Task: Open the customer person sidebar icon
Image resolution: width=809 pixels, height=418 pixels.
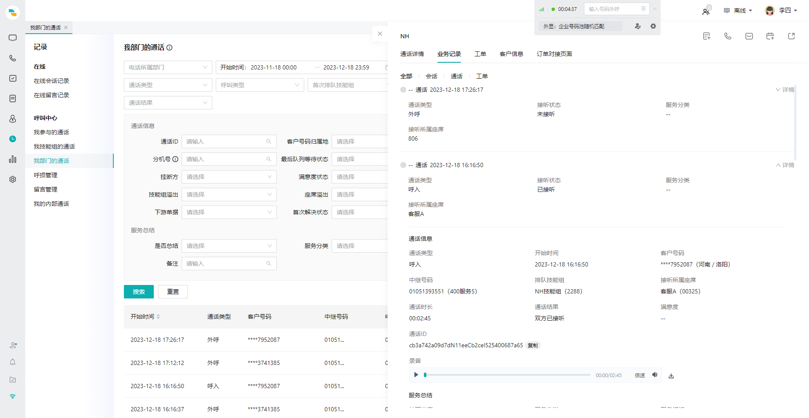Action: (13, 119)
